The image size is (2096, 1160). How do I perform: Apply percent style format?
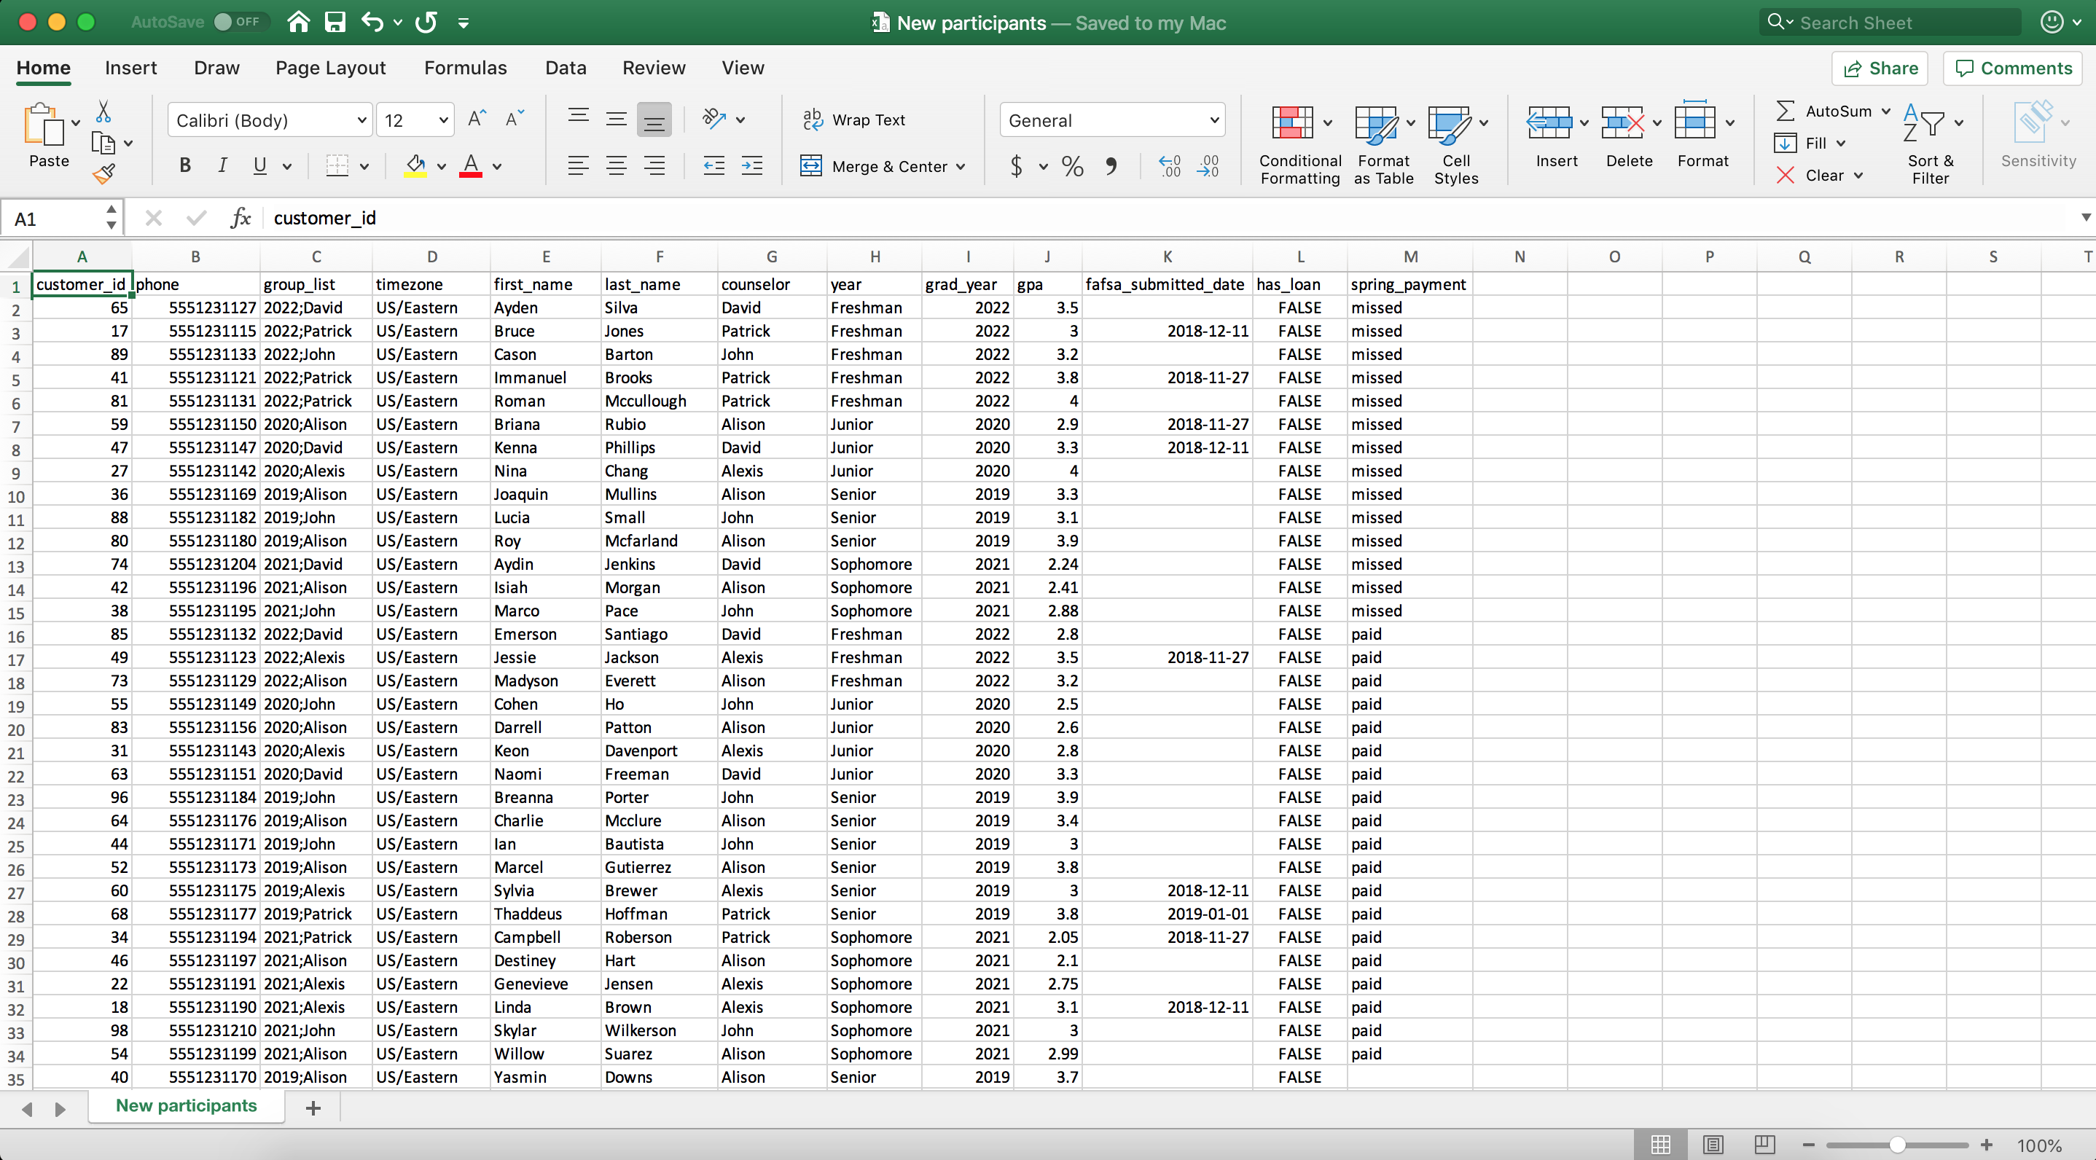click(x=1072, y=167)
